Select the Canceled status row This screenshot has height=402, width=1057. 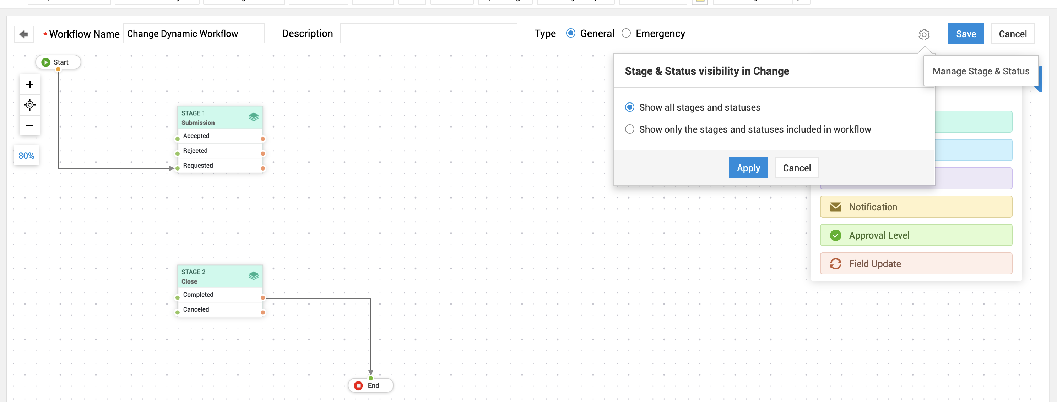220,309
